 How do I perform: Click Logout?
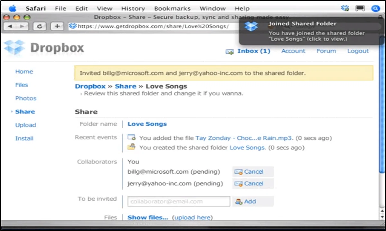tap(358, 51)
